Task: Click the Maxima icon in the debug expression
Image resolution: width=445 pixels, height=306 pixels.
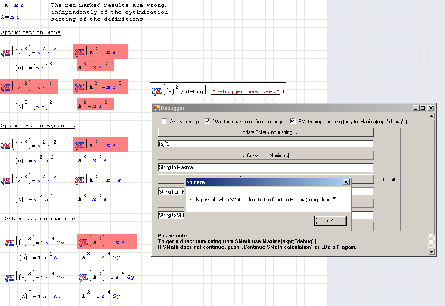Action: pyautogui.click(x=157, y=91)
